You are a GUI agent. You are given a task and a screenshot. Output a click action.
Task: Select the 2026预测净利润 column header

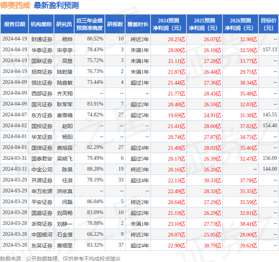pyautogui.click(x=240, y=24)
